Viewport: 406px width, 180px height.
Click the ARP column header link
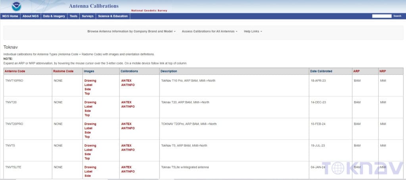(x=356, y=71)
